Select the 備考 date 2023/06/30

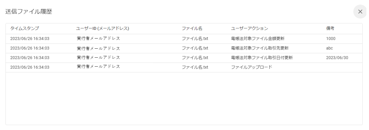pos(337,58)
